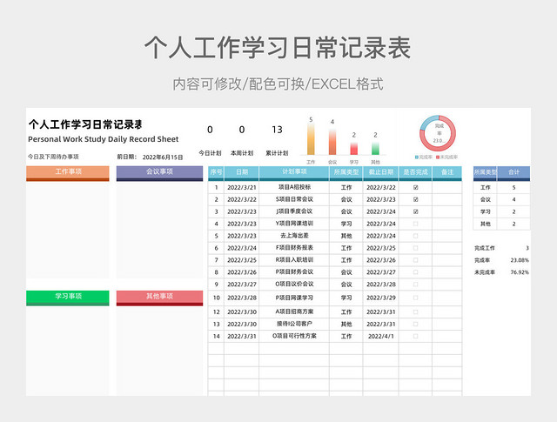Select the 本周计划 label
Viewport: 557px width, 422px height.
242,153
